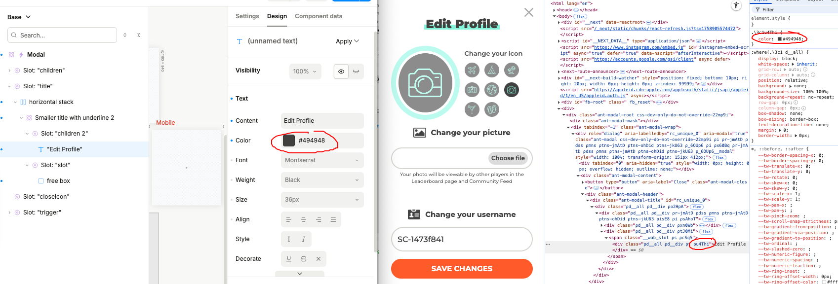This screenshot has width=838, height=284.
Task: Click the strikethrough decoration icon
Action: tap(304, 259)
